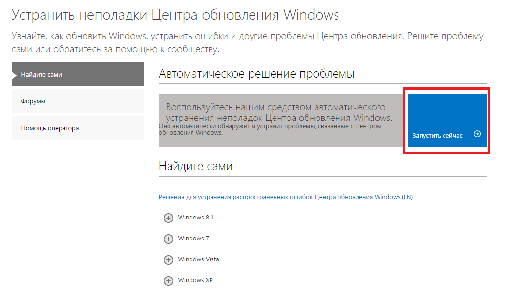Click gray banner text Воспользуйтесь нашим средством
The image size is (507, 299).
(x=279, y=112)
